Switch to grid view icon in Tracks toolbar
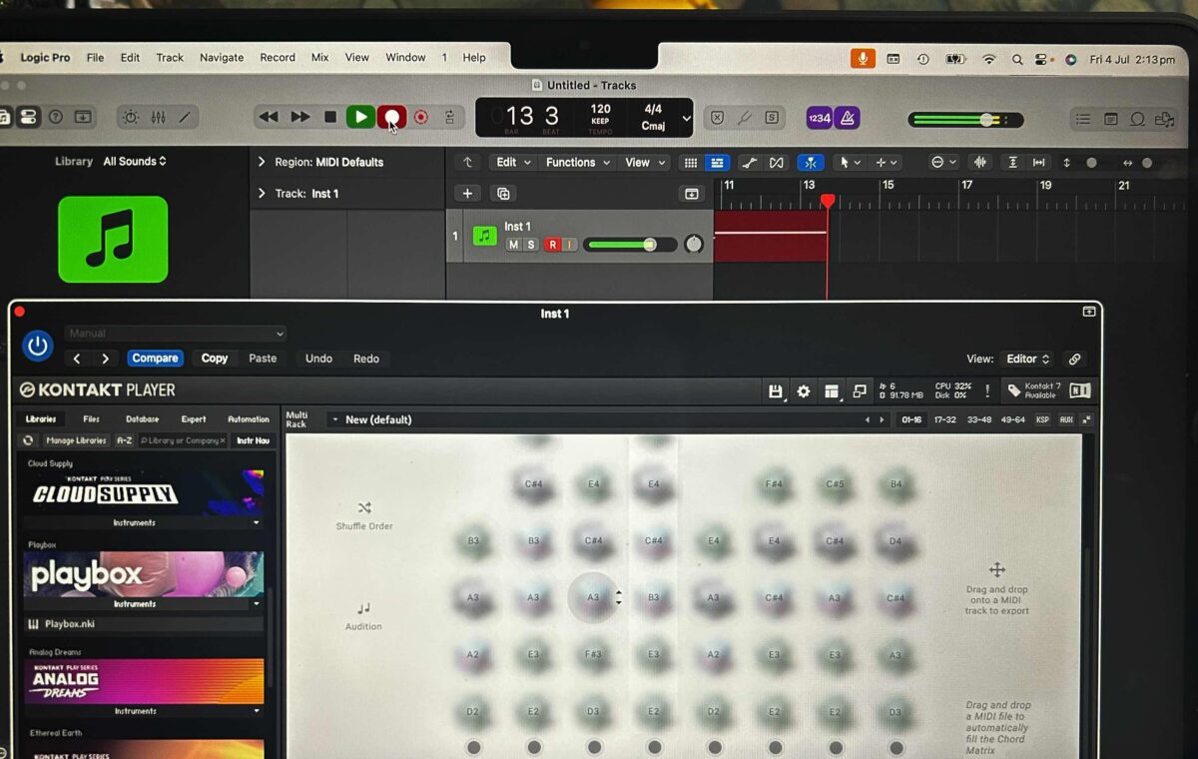 pyautogui.click(x=690, y=162)
